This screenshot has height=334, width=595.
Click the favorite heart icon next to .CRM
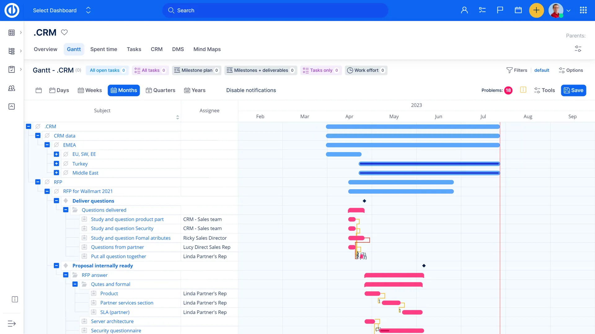coord(64,32)
